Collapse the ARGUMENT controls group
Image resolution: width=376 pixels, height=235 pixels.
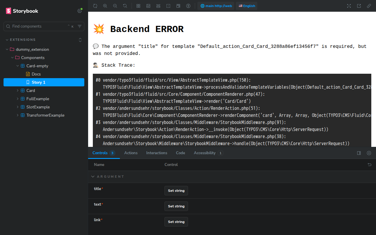point(108,177)
